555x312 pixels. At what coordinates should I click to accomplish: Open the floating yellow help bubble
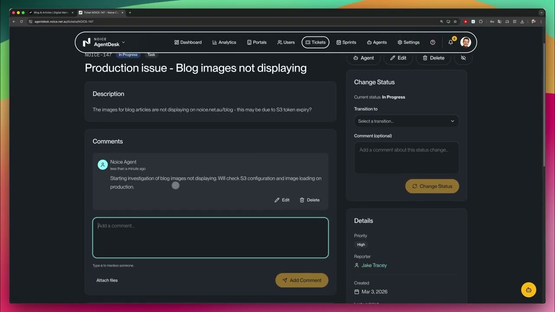(528, 289)
